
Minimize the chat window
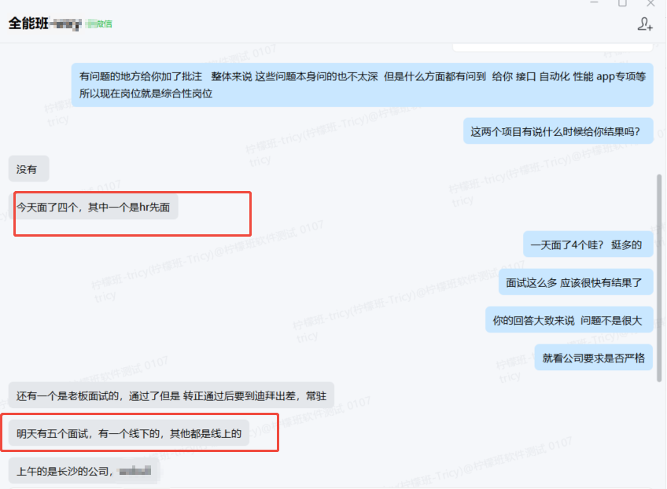[x=594, y=3]
